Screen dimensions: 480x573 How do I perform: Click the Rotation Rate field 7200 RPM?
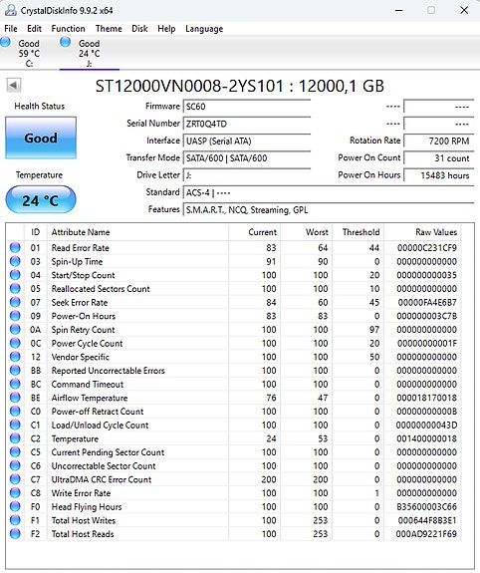[x=439, y=141]
